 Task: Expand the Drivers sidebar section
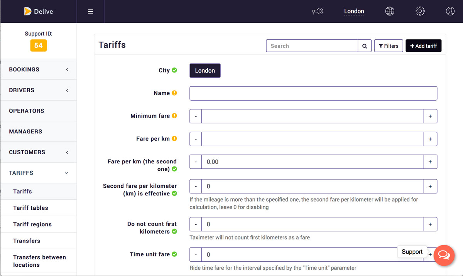click(39, 90)
